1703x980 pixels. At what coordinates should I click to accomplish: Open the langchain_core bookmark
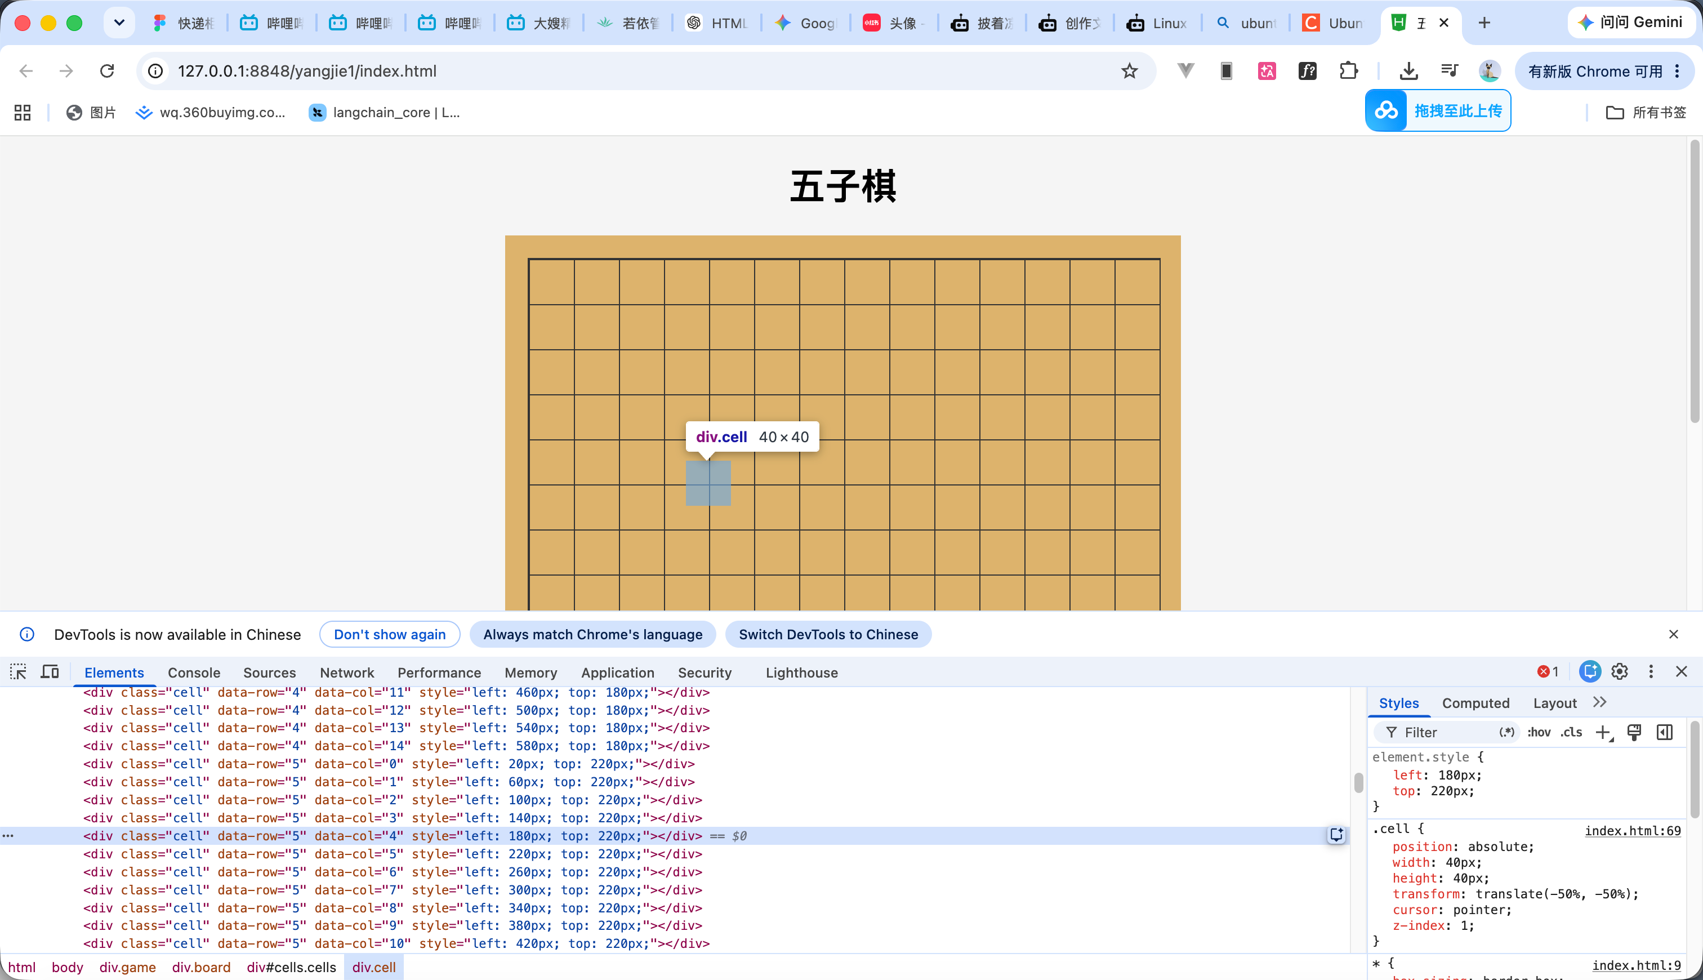[x=384, y=113]
